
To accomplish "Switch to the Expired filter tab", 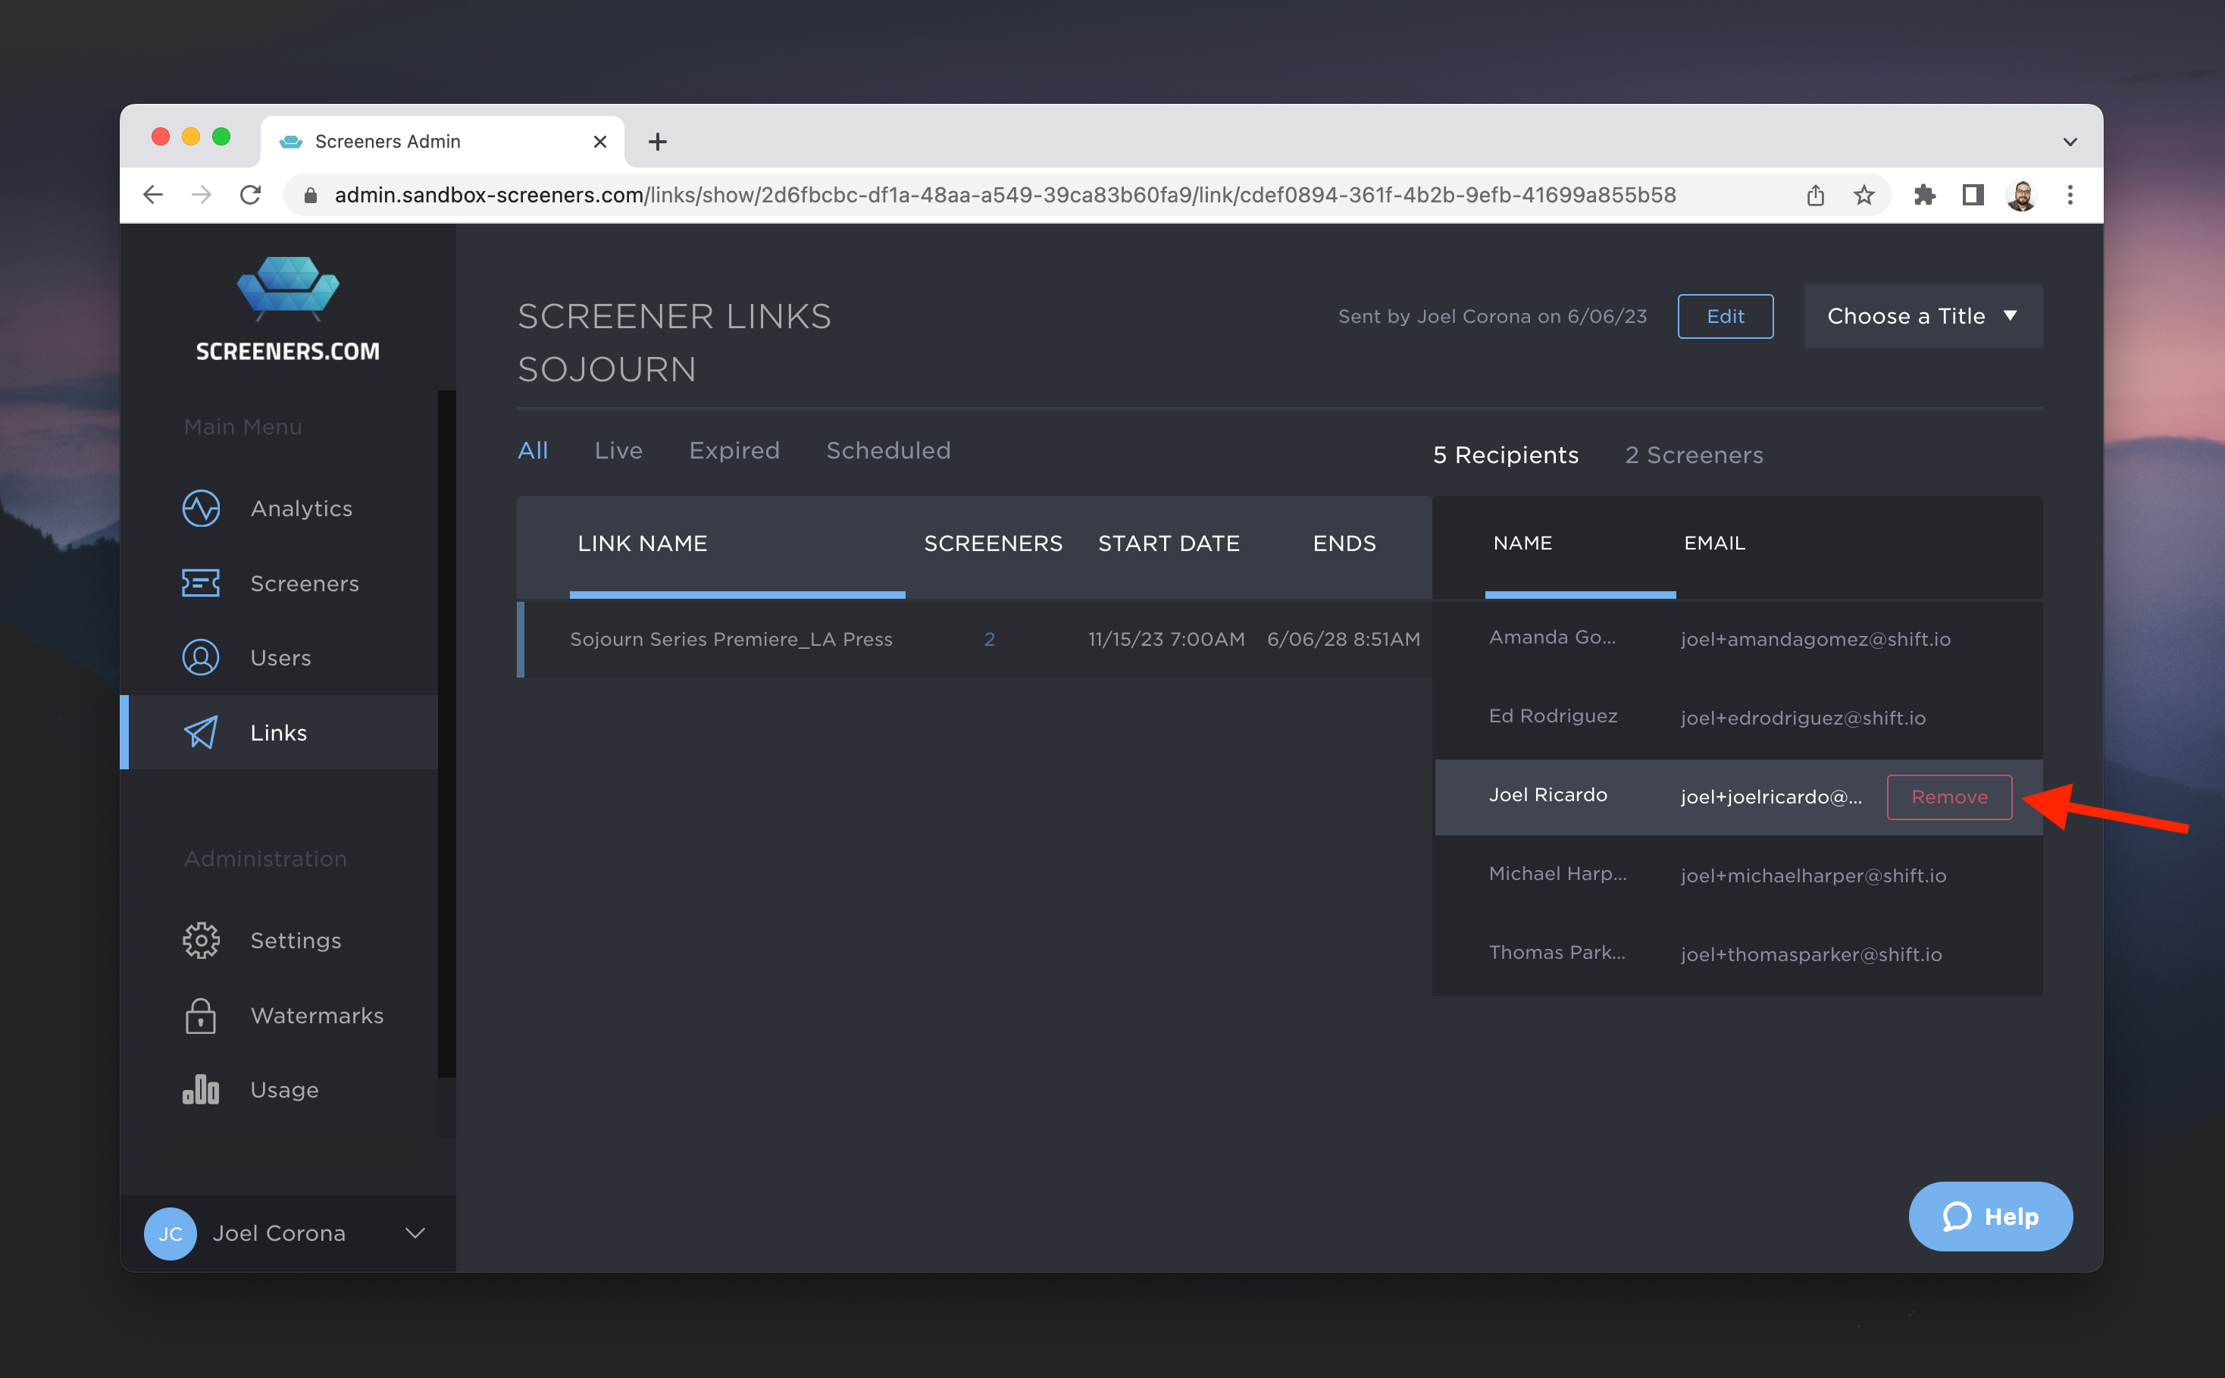I will 734,450.
